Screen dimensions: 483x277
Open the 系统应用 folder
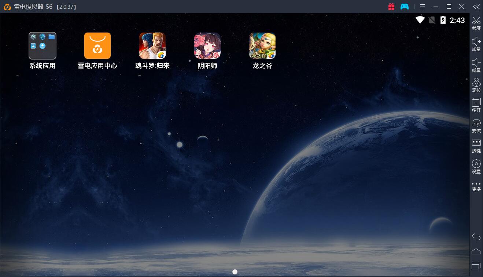click(x=43, y=46)
